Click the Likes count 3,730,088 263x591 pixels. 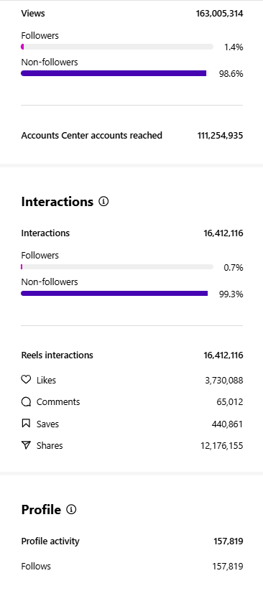click(224, 381)
